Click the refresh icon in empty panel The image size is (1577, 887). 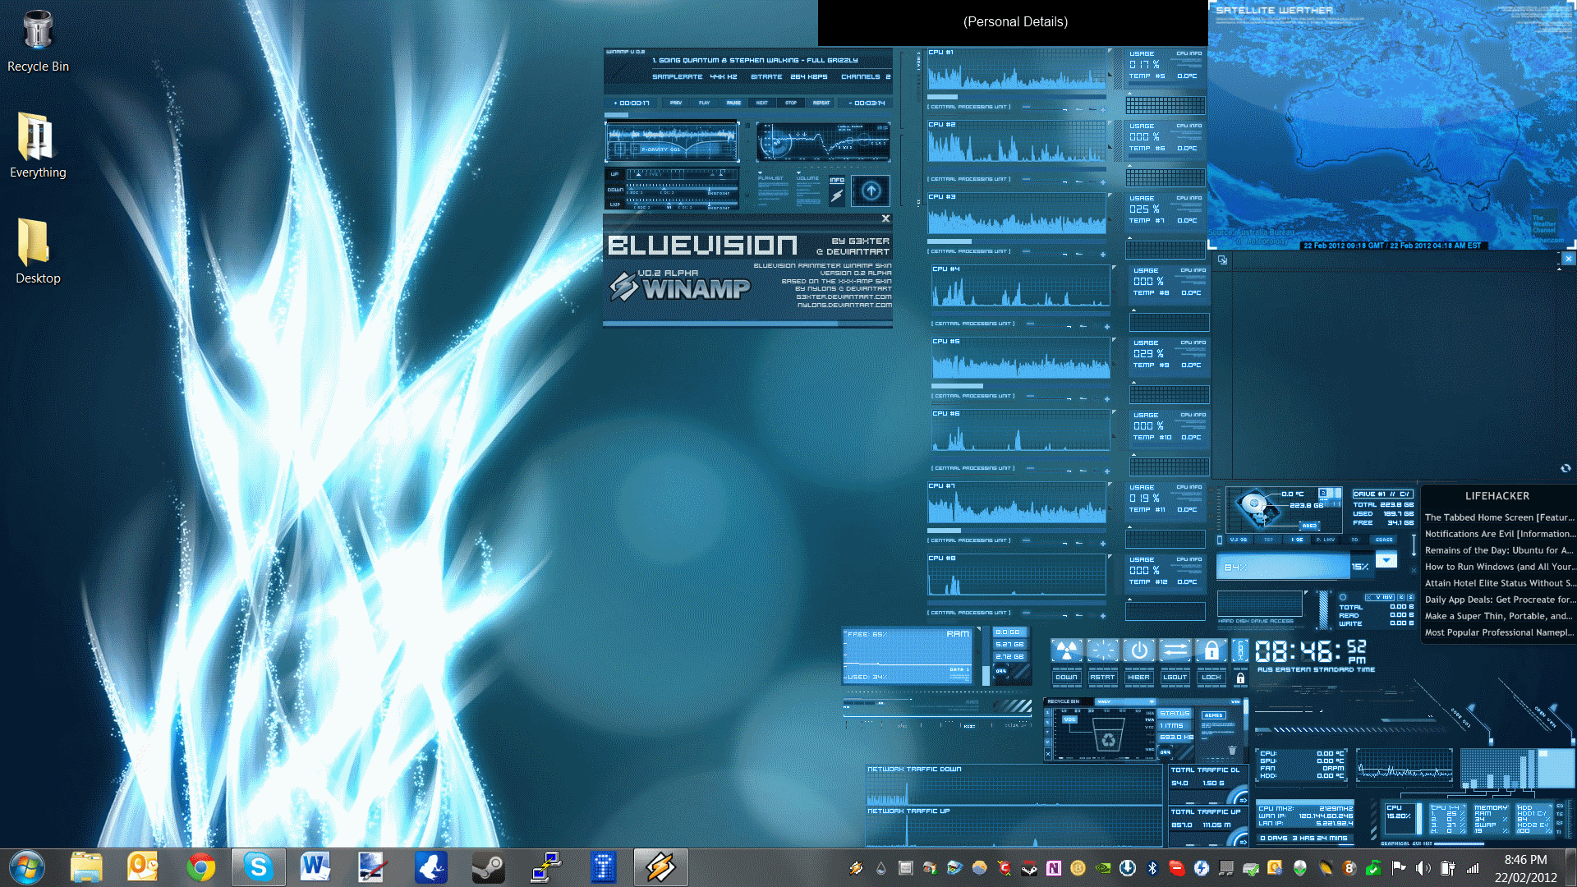pos(1566,468)
